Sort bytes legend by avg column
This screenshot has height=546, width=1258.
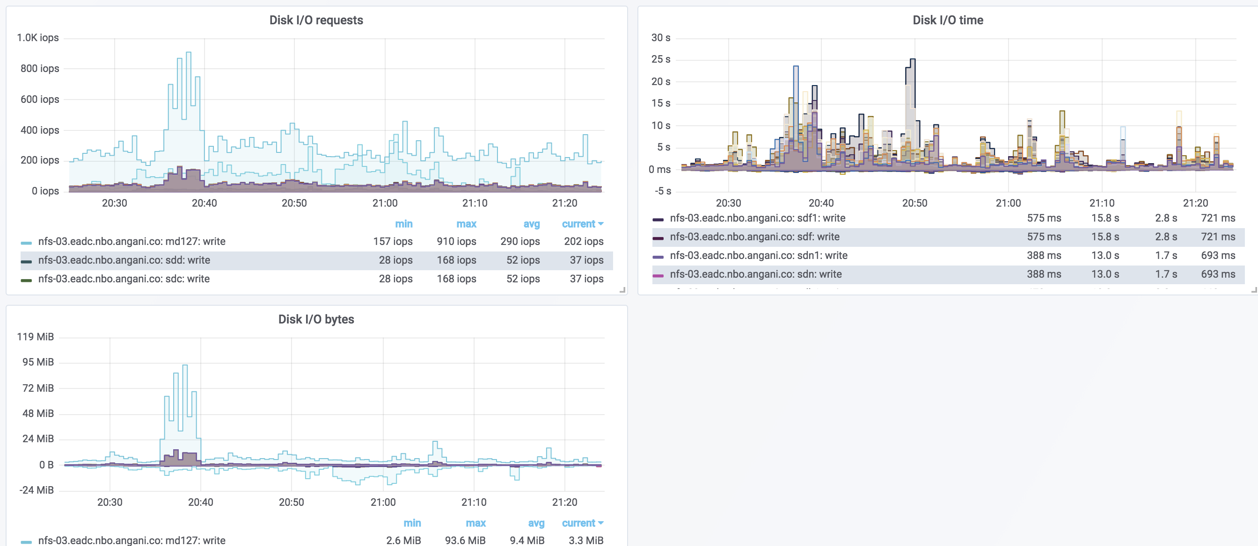click(x=536, y=523)
